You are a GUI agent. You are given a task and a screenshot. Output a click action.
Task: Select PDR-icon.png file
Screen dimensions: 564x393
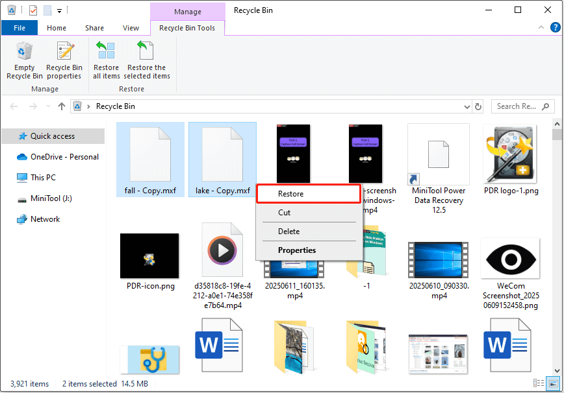(150, 262)
